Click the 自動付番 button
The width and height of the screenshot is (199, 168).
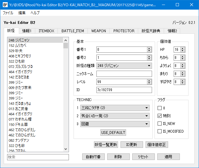(x=93, y=157)
